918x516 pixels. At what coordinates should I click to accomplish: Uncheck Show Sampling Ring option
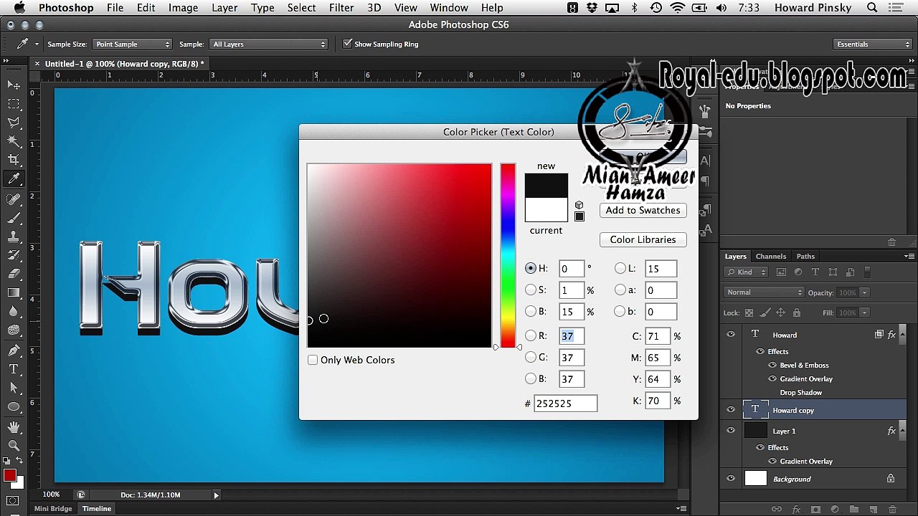(348, 44)
